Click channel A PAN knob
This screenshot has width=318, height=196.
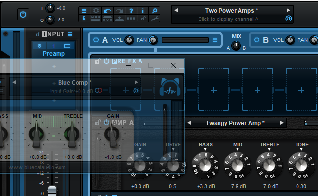coord(153,40)
